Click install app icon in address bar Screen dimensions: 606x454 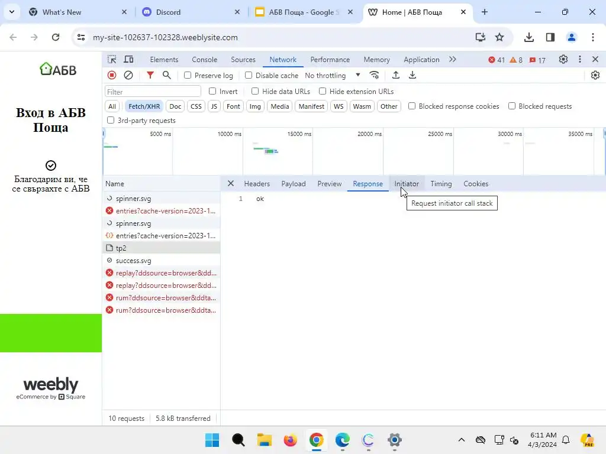(481, 37)
